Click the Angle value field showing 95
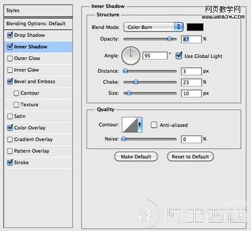This screenshot has height=231, width=251. [155, 55]
